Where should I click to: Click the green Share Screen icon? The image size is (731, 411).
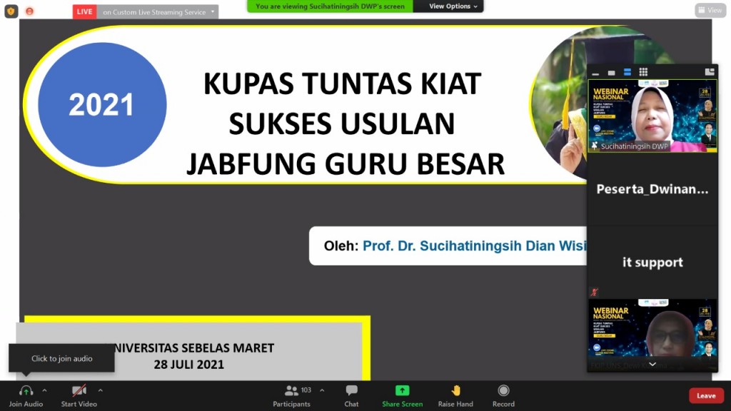pos(402,391)
